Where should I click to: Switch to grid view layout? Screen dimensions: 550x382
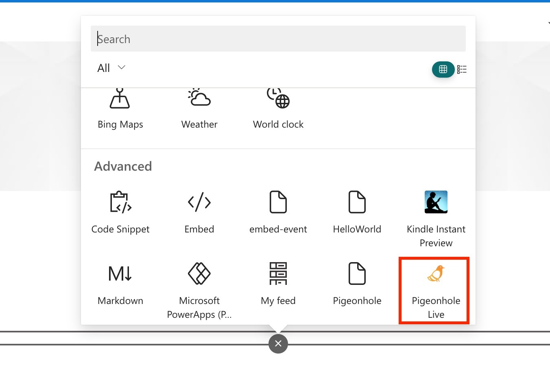pyautogui.click(x=443, y=69)
